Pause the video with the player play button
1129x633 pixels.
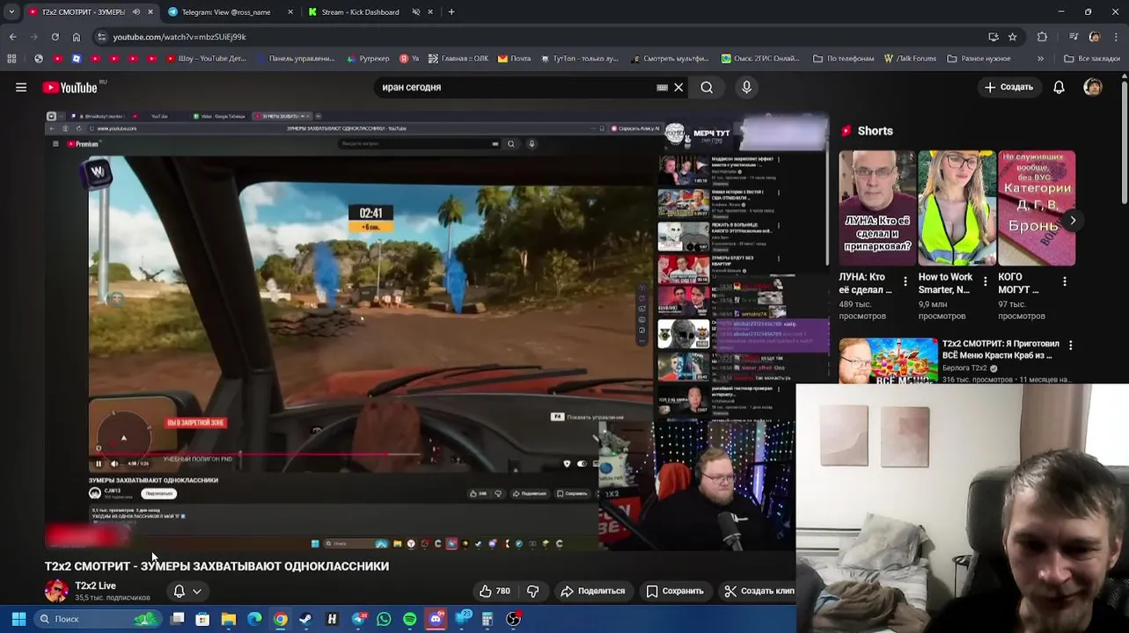99,463
